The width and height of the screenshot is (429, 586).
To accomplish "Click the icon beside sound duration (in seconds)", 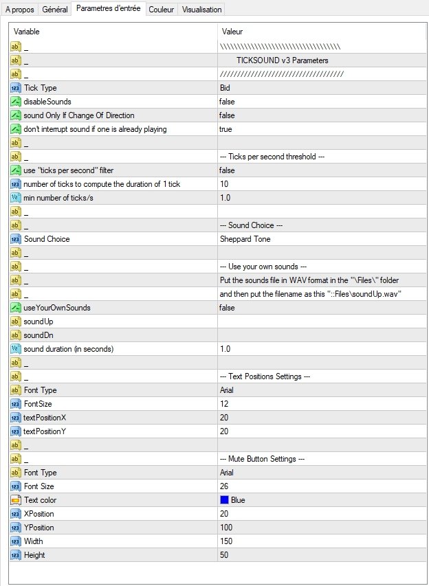I will click(16, 349).
